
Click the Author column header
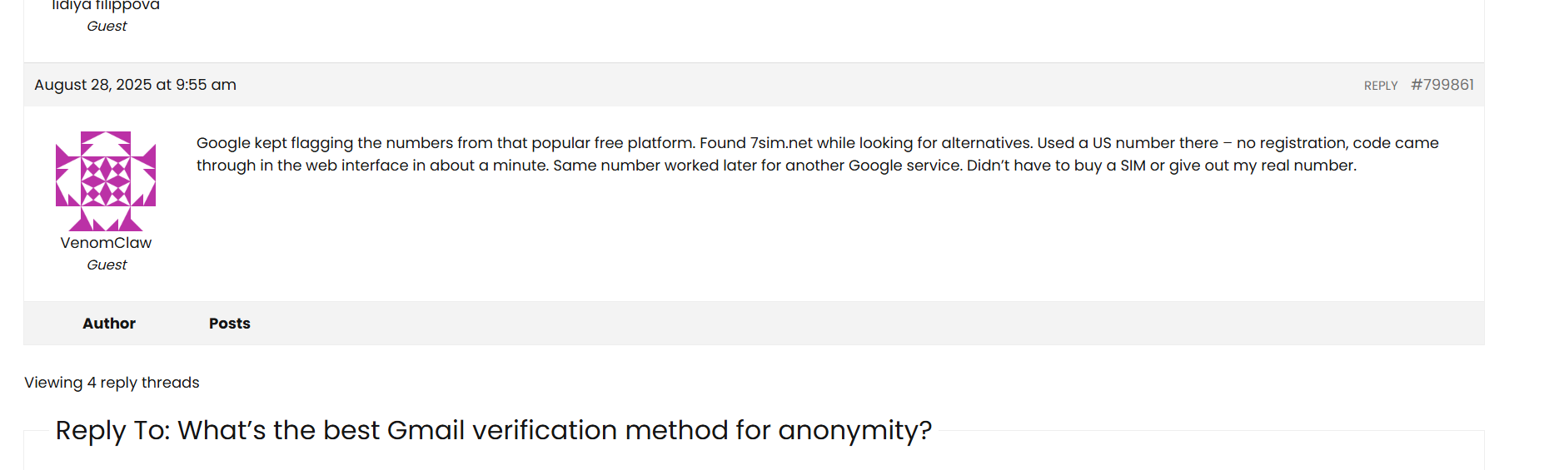(109, 324)
